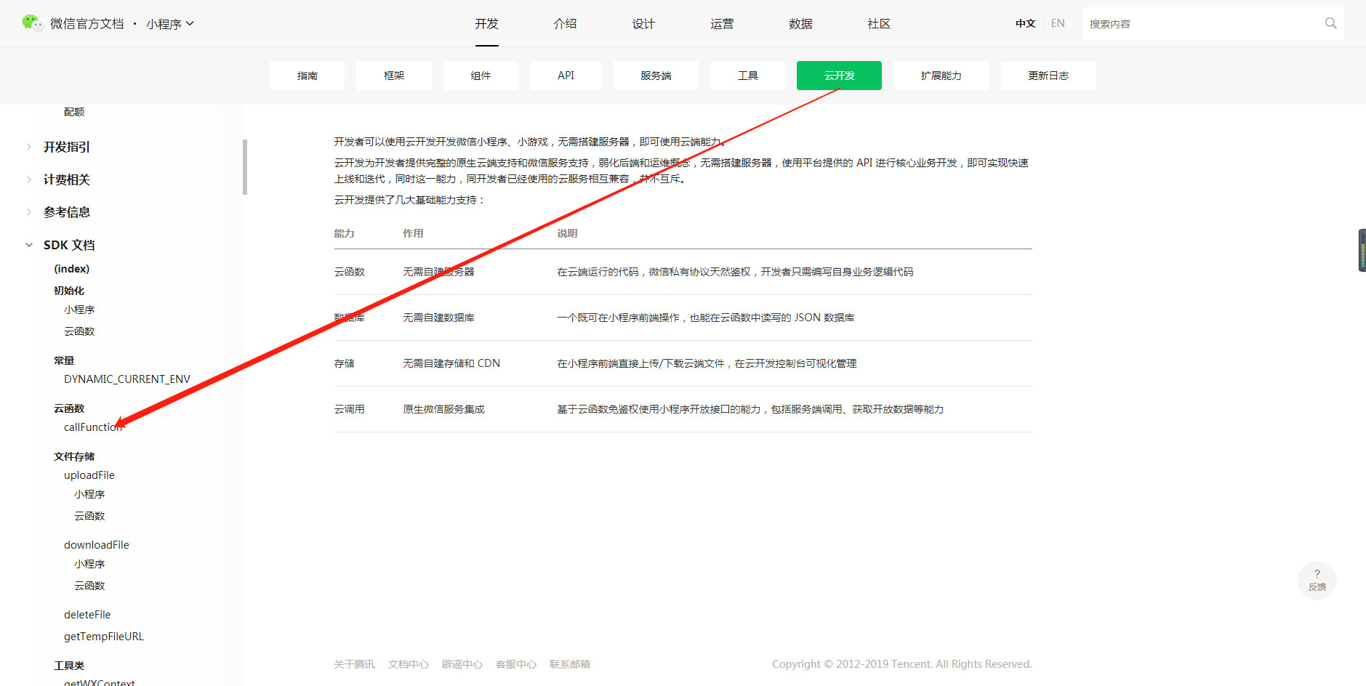Select 中文 language
The width and height of the screenshot is (1366, 686).
(x=1025, y=23)
